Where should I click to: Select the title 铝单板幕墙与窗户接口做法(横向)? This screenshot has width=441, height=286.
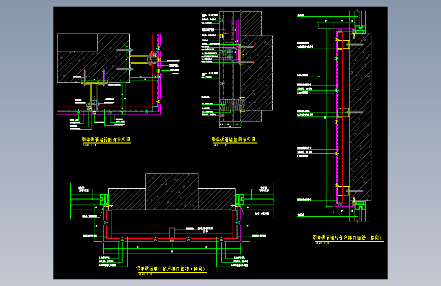[171, 269]
